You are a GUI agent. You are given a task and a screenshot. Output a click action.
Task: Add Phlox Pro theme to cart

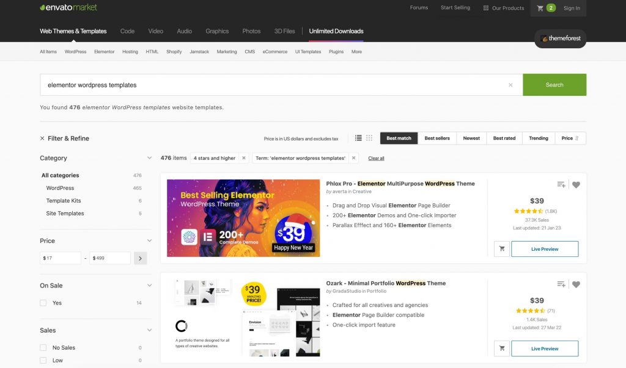point(501,248)
